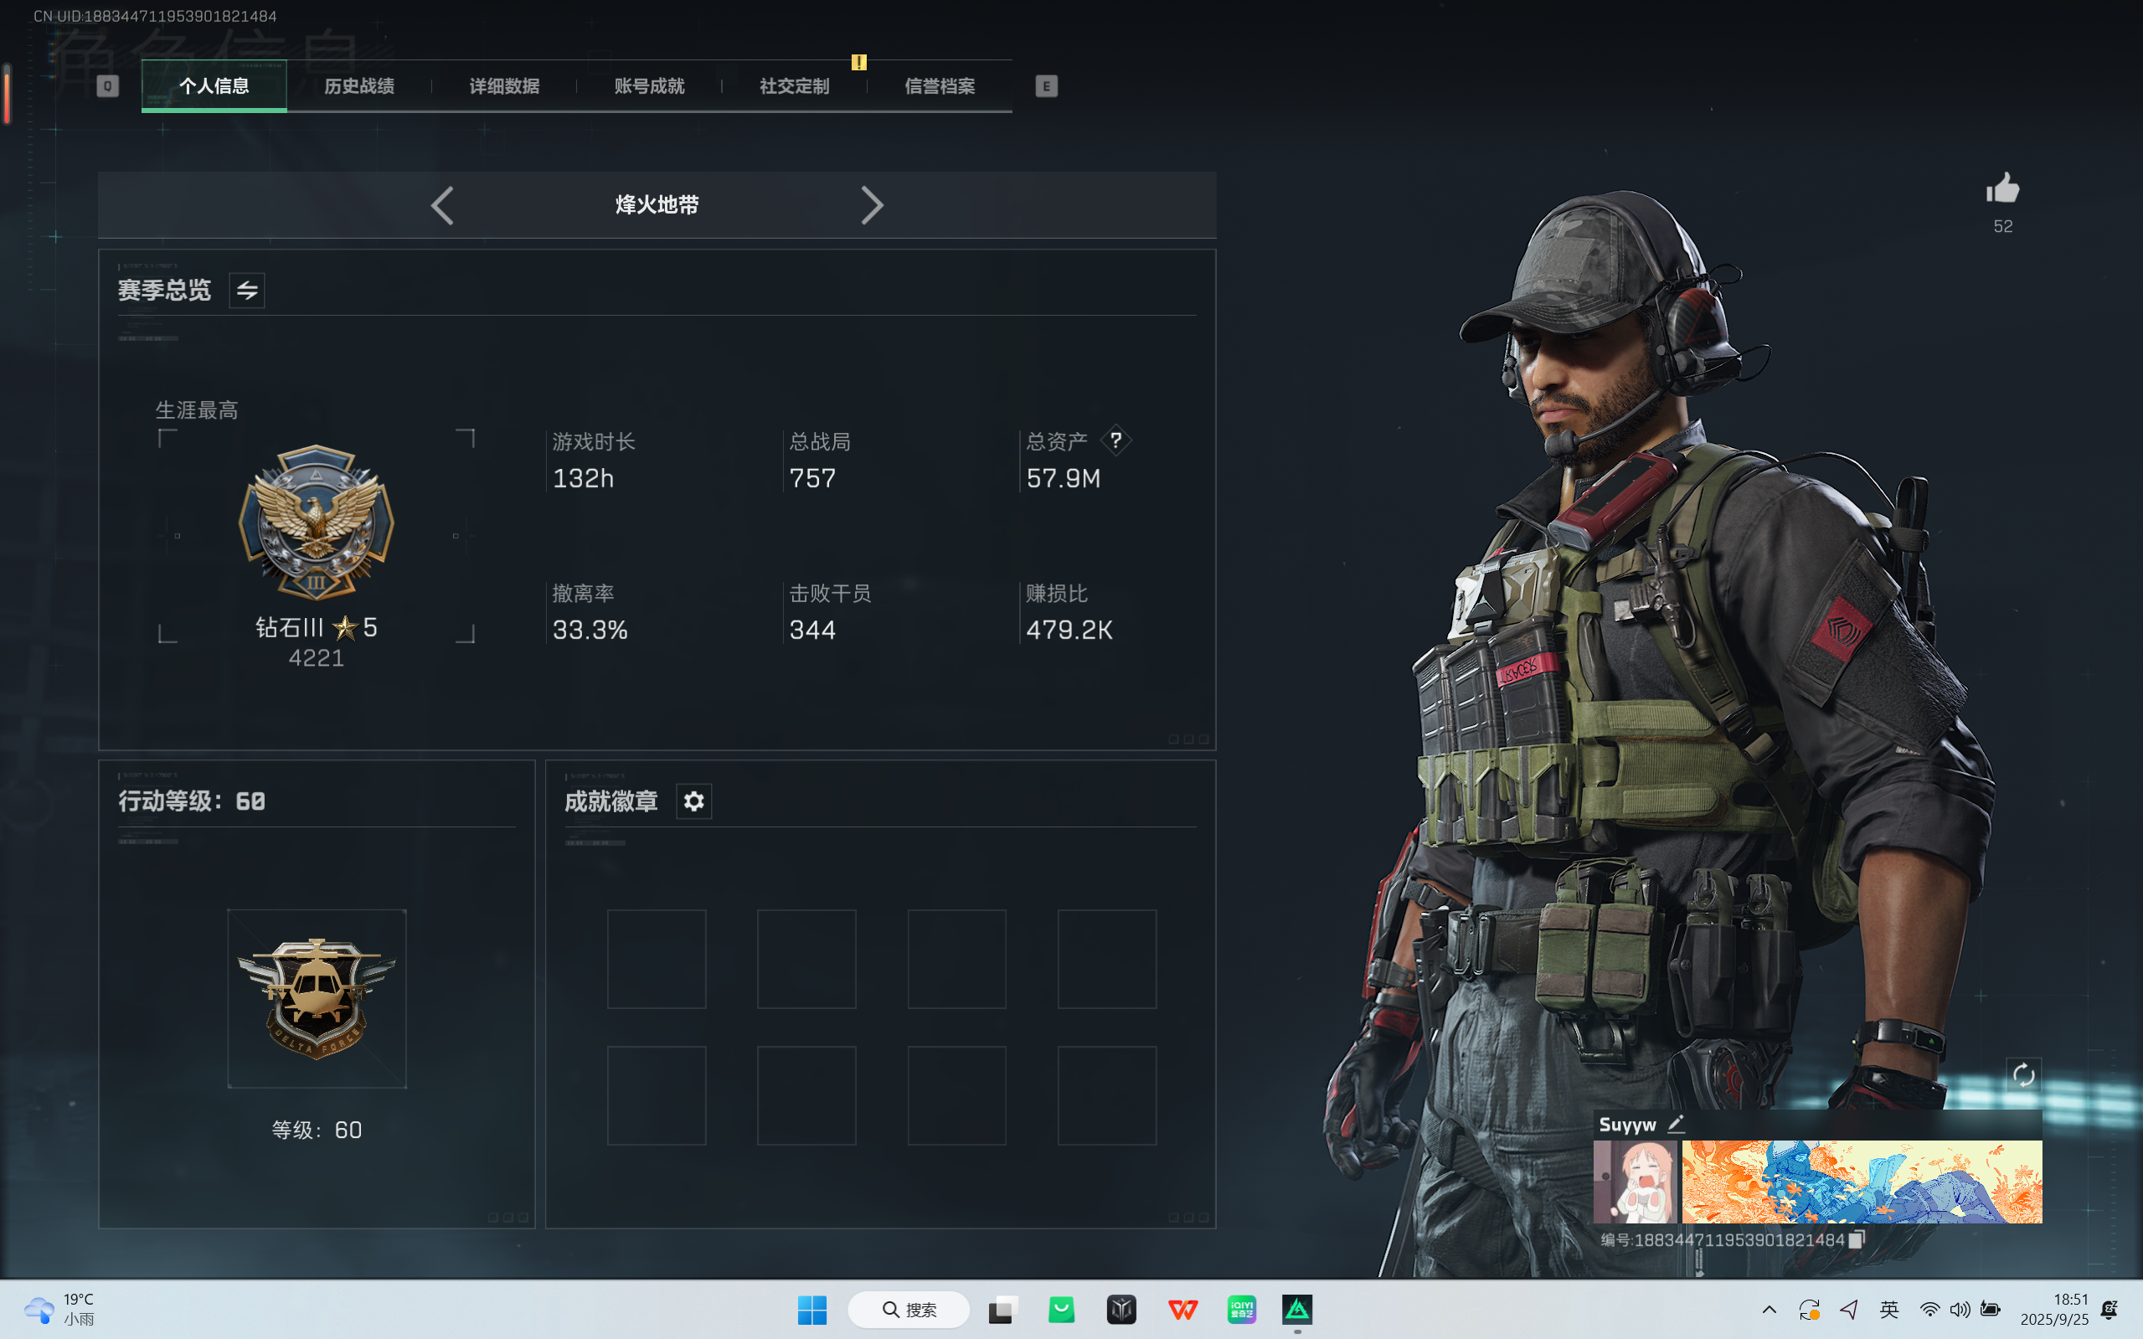Click the thumbs-up like icon
Screen dimensions: 2143x1339
(x=2002, y=188)
